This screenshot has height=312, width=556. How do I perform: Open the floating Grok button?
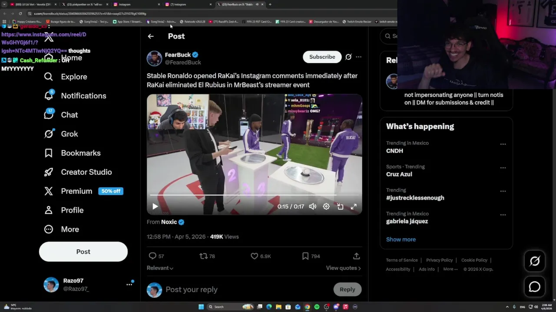(535, 261)
